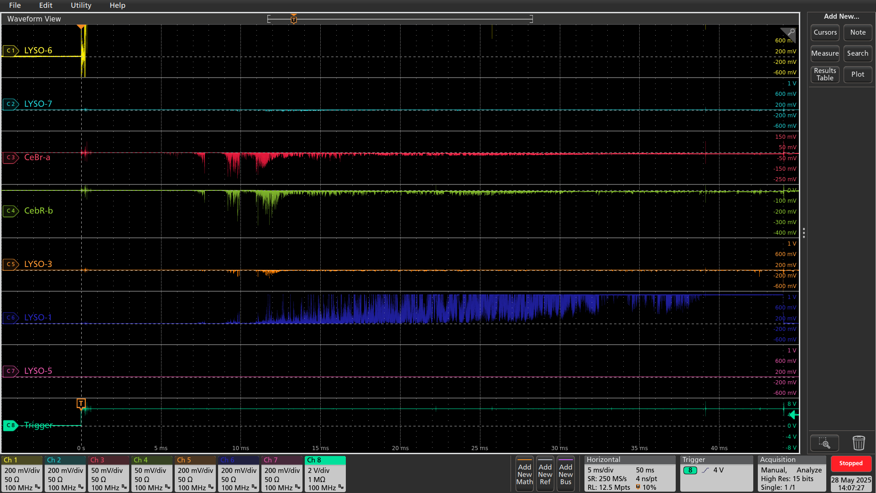Click the green trigger level arrow indicator
Viewport: 876px width, 493px height.
tap(794, 414)
